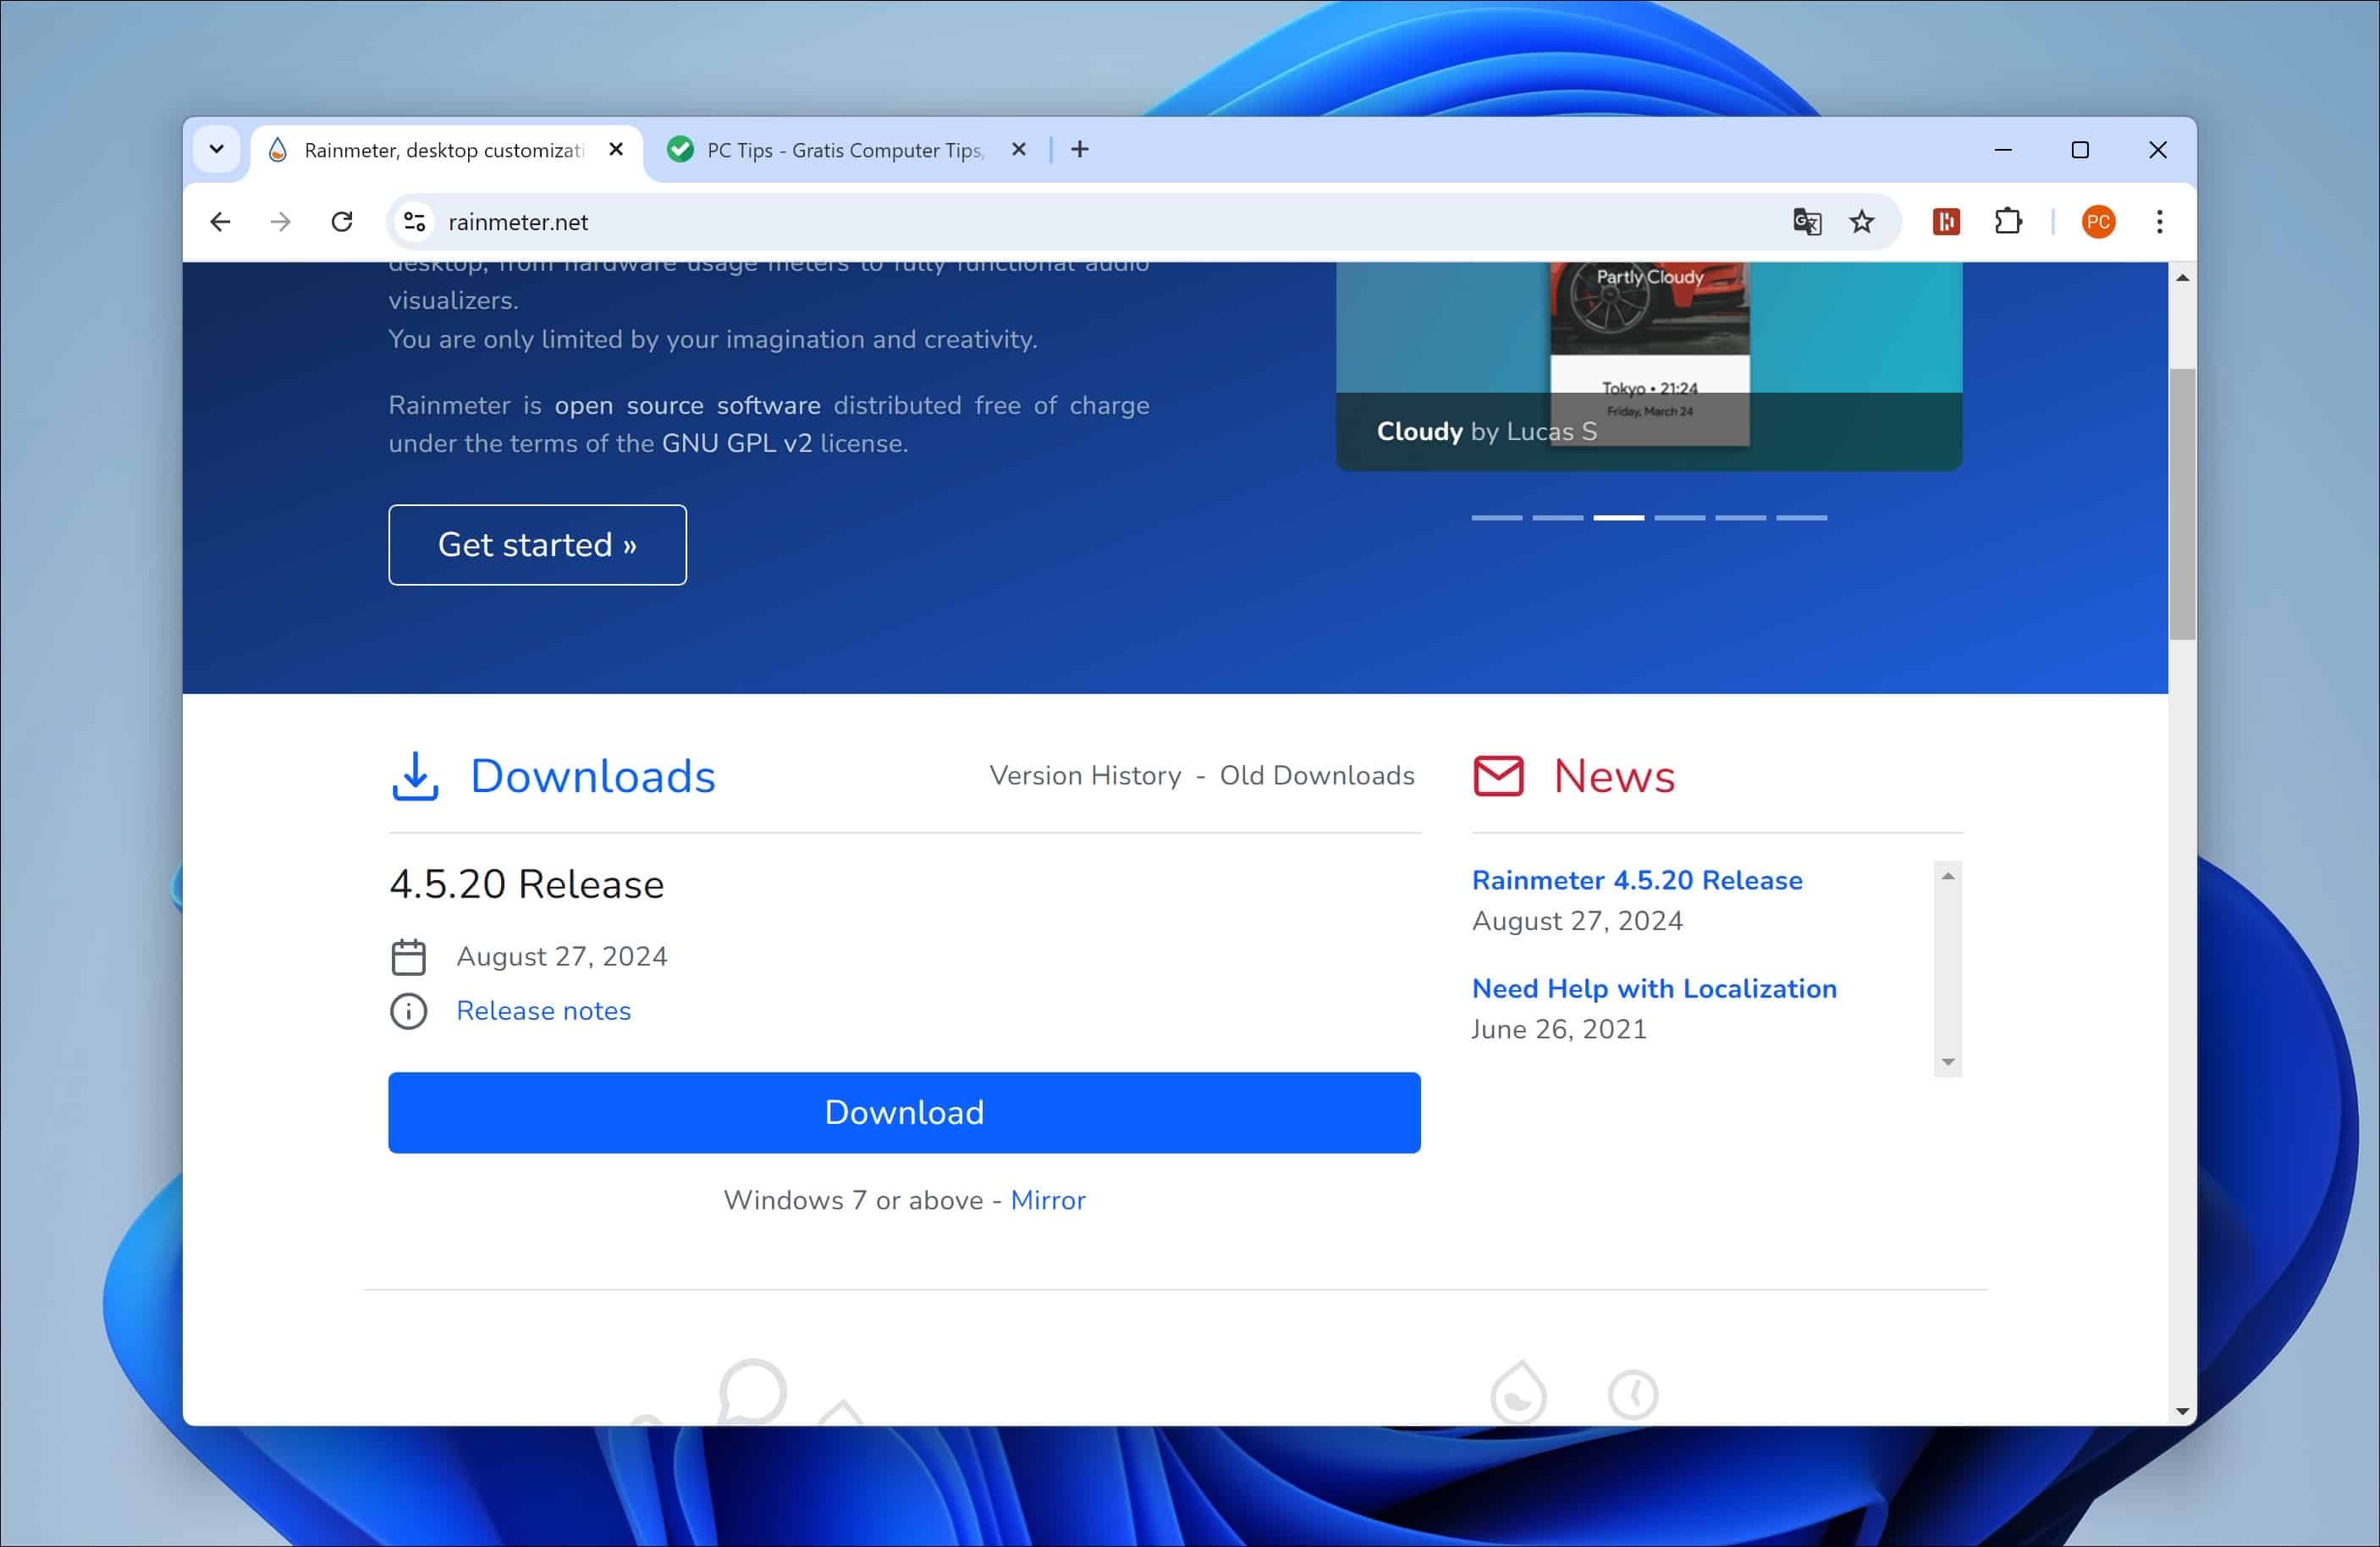Open the Version History link
The width and height of the screenshot is (2380, 1547).
(1084, 775)
